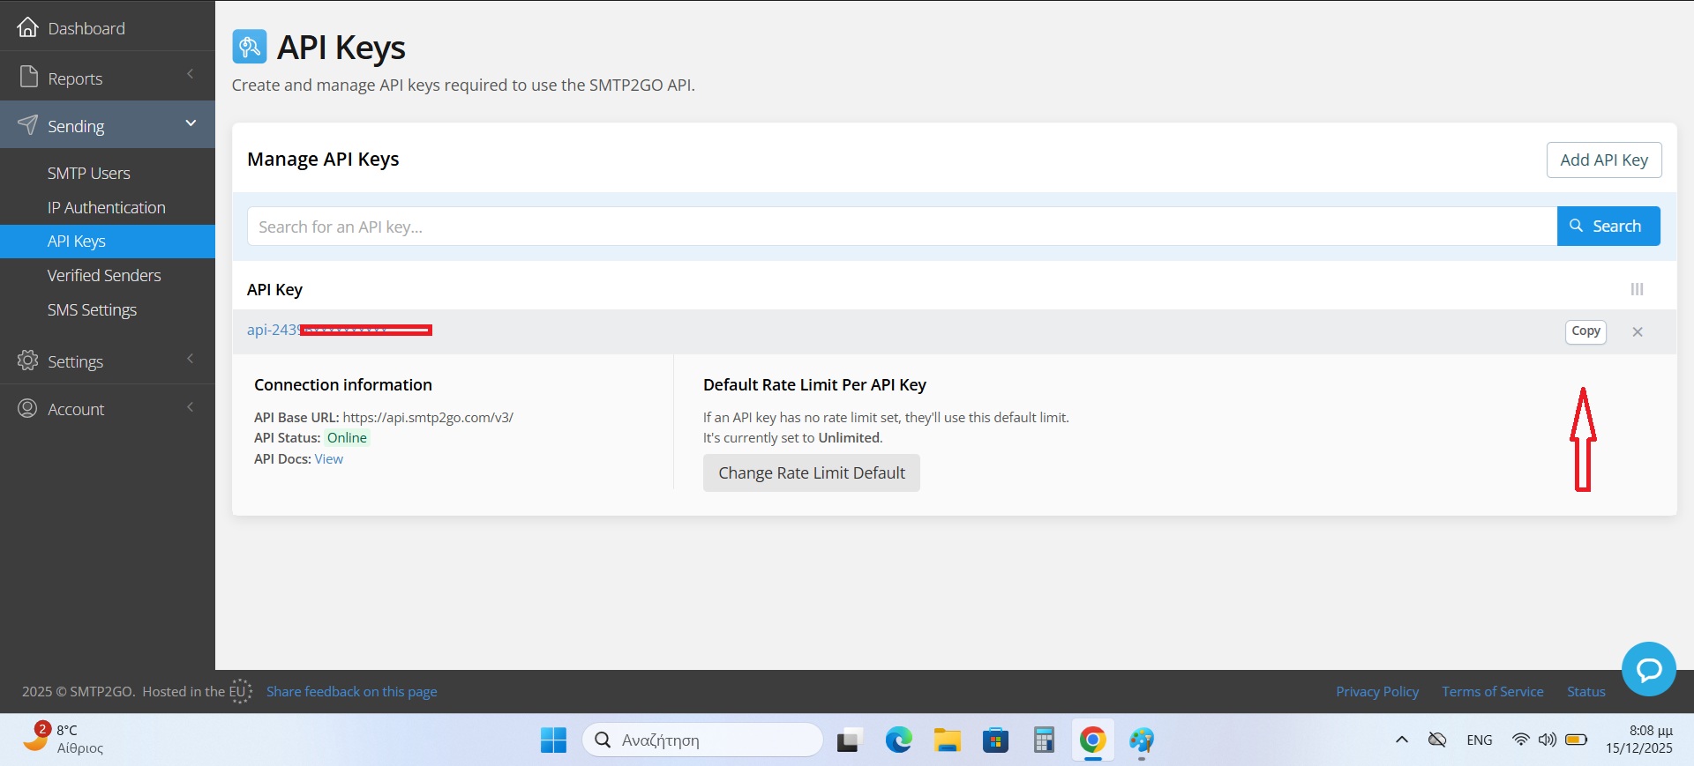Open File Explorer from the taskbar
This screenshot has width=1694, height=766.
point(947,740)
